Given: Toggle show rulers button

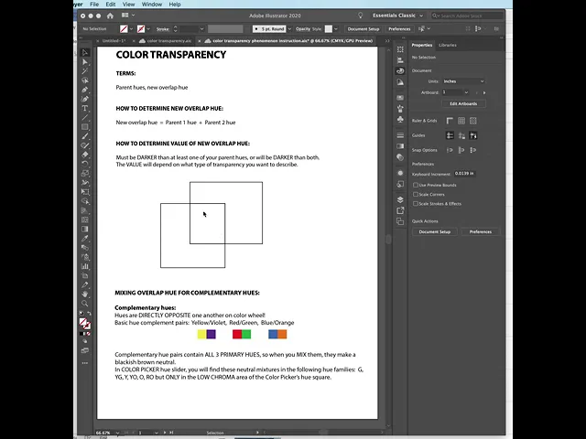Looking at the screenshot, I should pos(450,121).
